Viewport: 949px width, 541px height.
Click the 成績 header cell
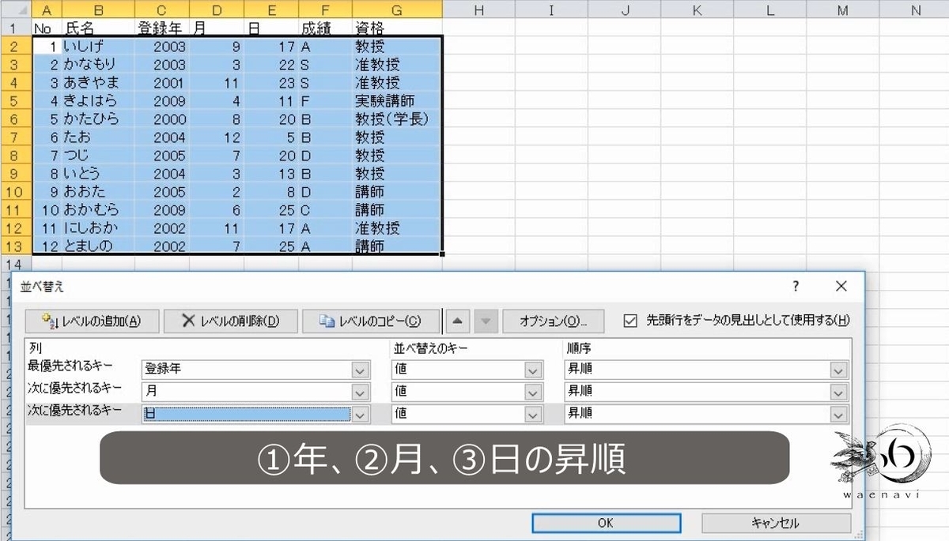326,28
